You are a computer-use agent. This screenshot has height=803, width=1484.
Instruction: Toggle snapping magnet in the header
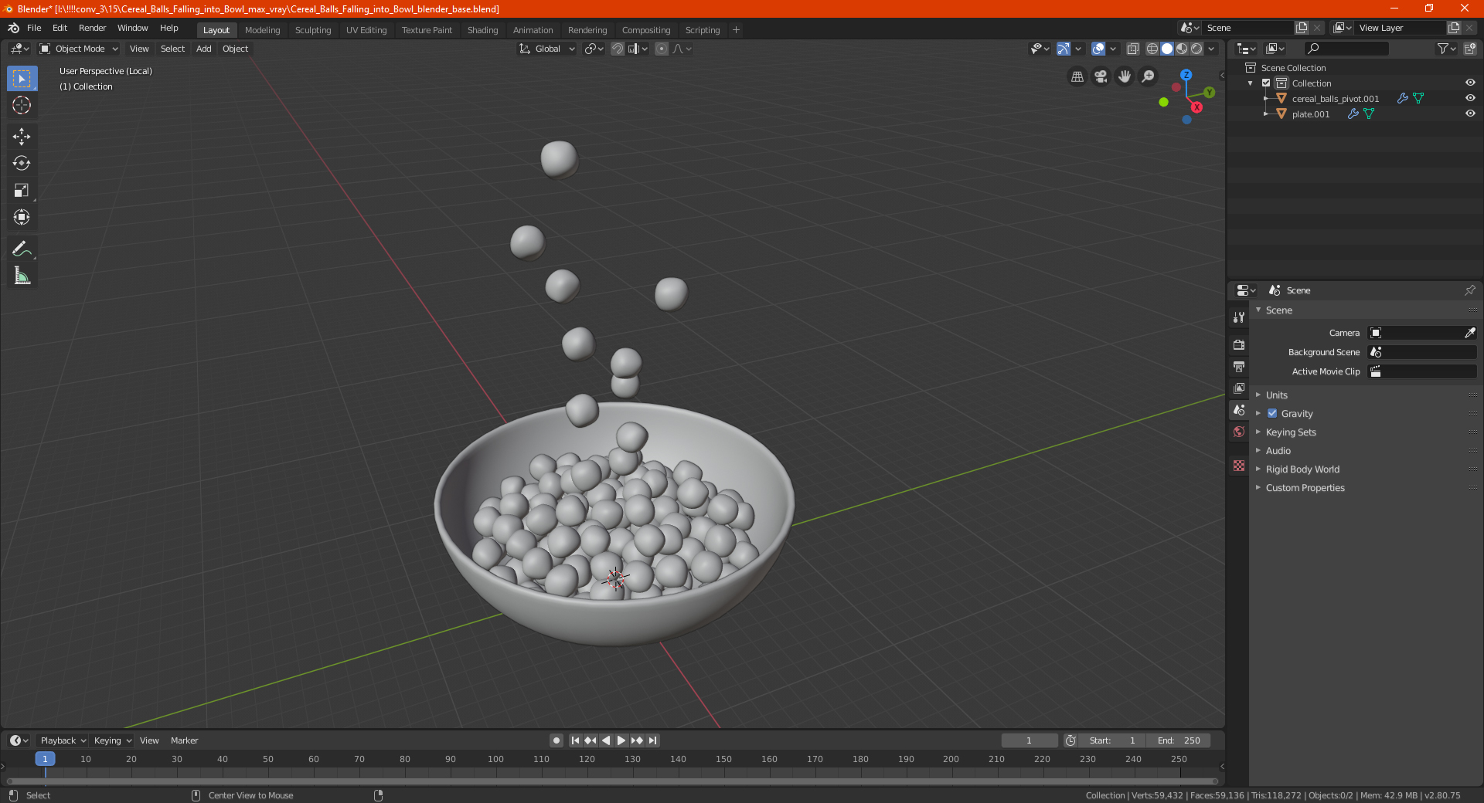point(618,49)
